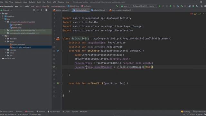Open the Logcat tool window
This screenshot has width=206, height=116.
66,111
